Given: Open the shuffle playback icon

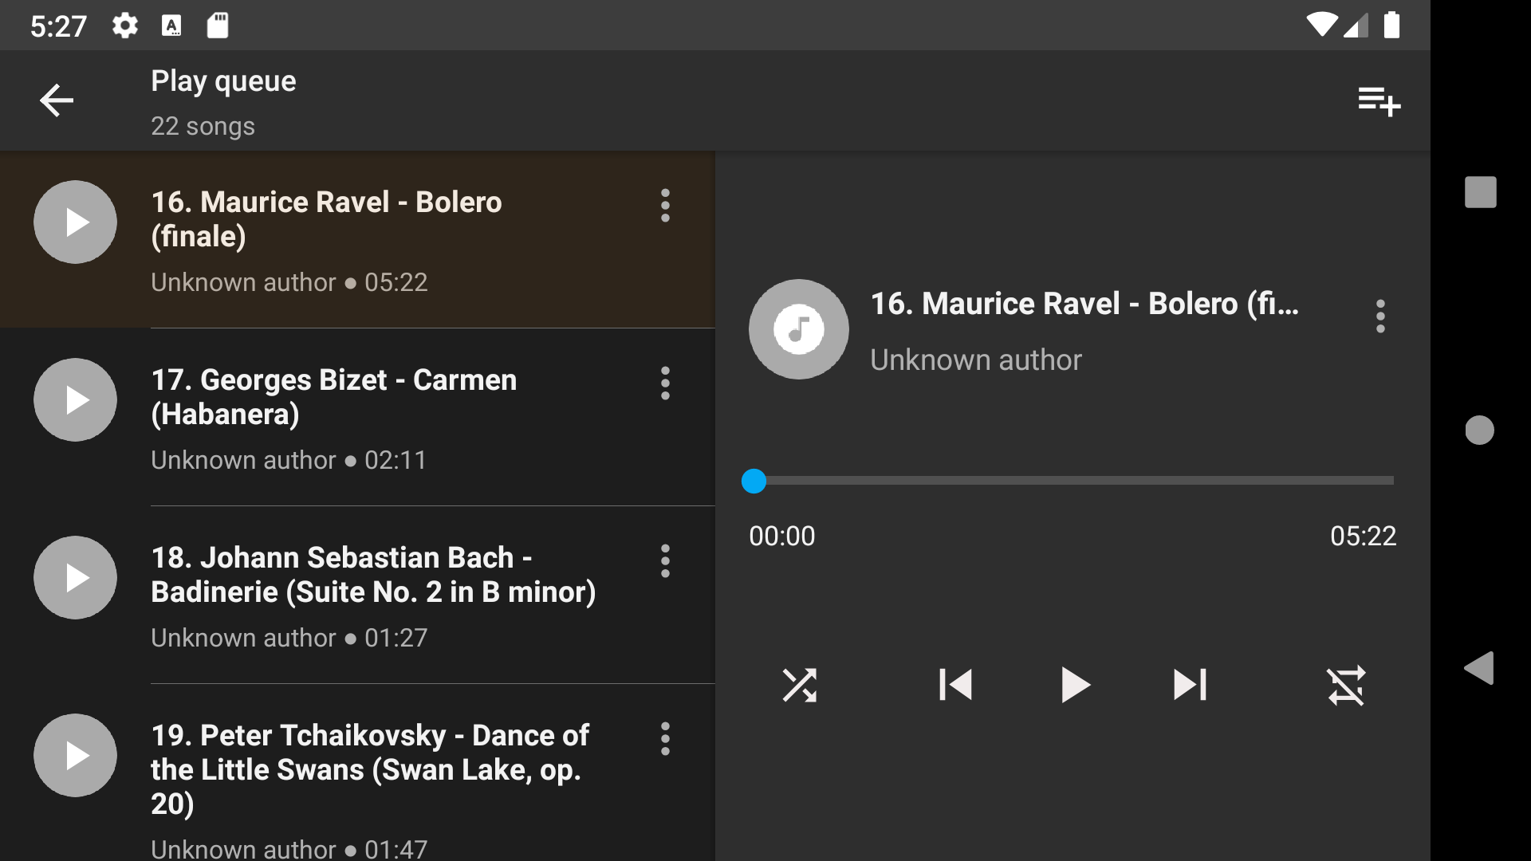Looking at the screenshot, I should click(x=801, y=685).
